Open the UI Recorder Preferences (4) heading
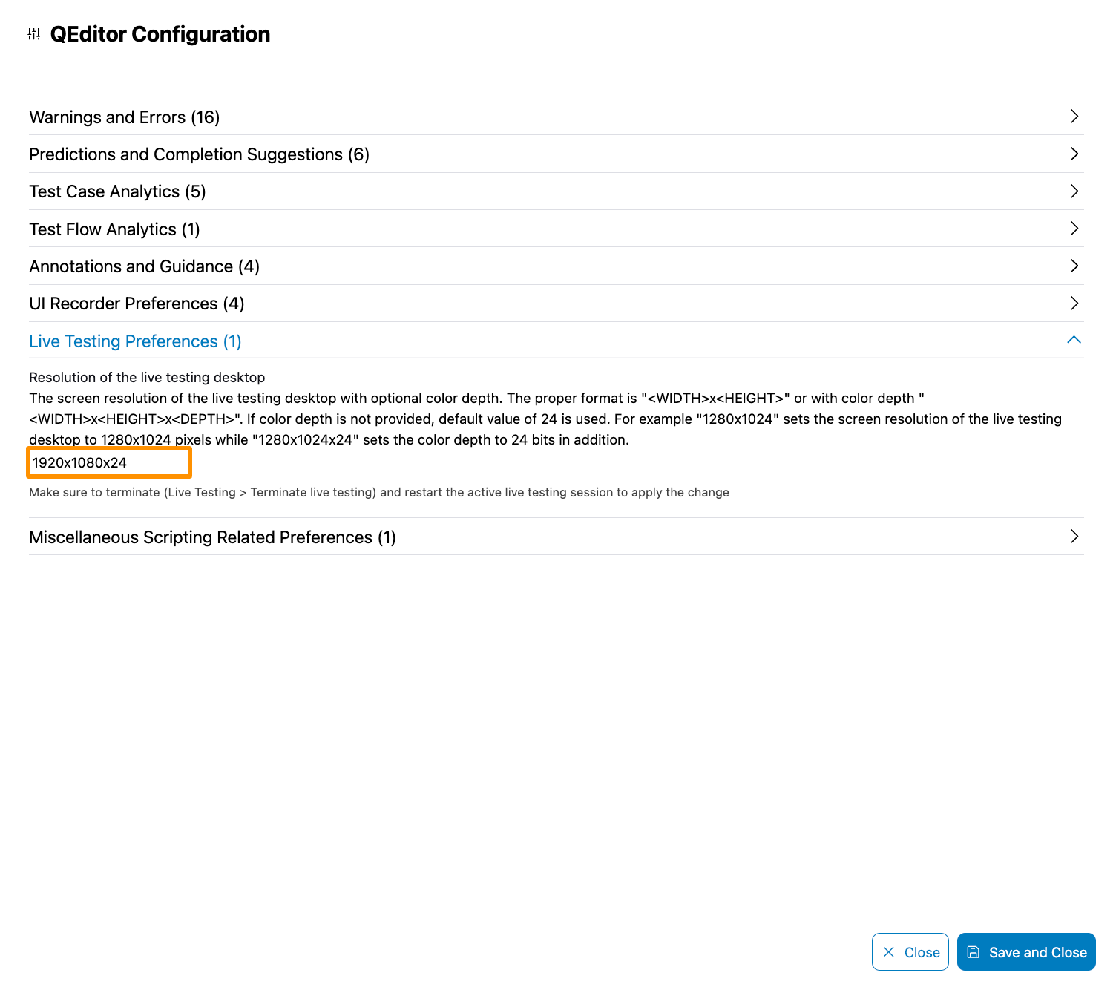 (137, 304)
